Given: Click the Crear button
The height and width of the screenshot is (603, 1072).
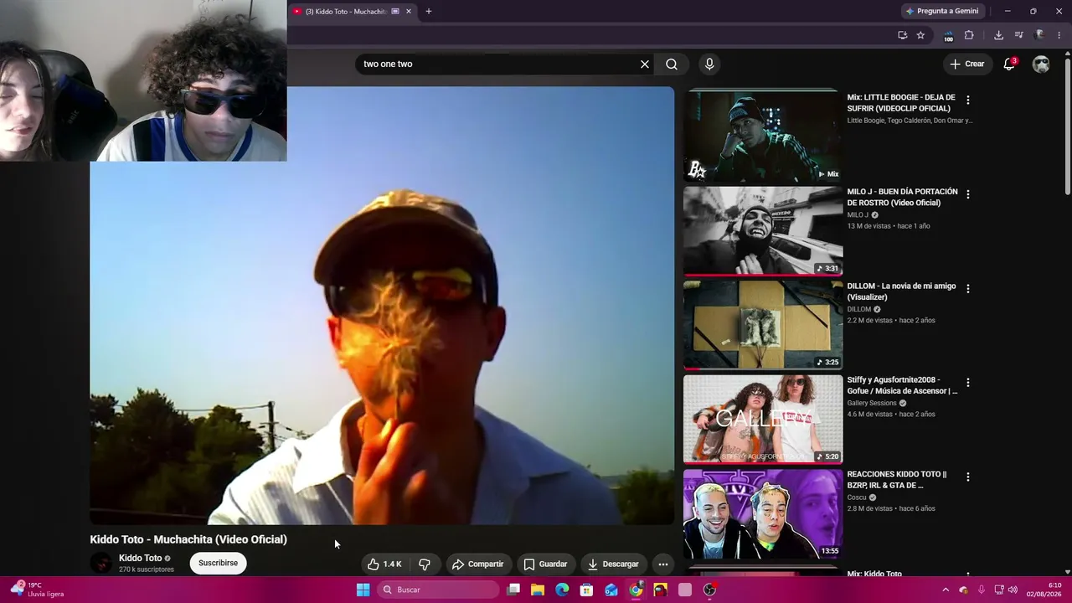Looking at the screenshot, I should 967,64.
